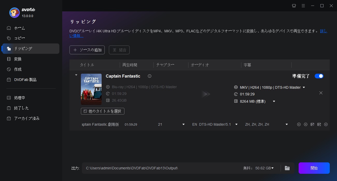Click the output duration 01:59:29 text

click(x=247, y=94)
